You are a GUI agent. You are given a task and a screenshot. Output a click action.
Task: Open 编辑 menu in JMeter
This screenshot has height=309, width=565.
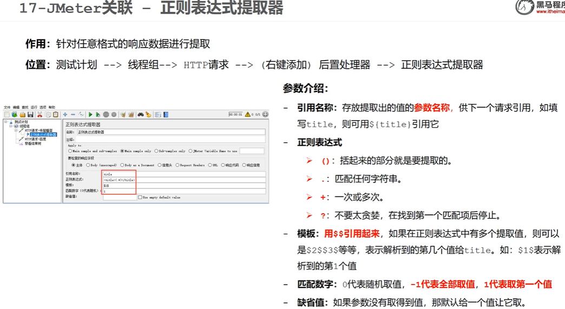tap(16, 107)
